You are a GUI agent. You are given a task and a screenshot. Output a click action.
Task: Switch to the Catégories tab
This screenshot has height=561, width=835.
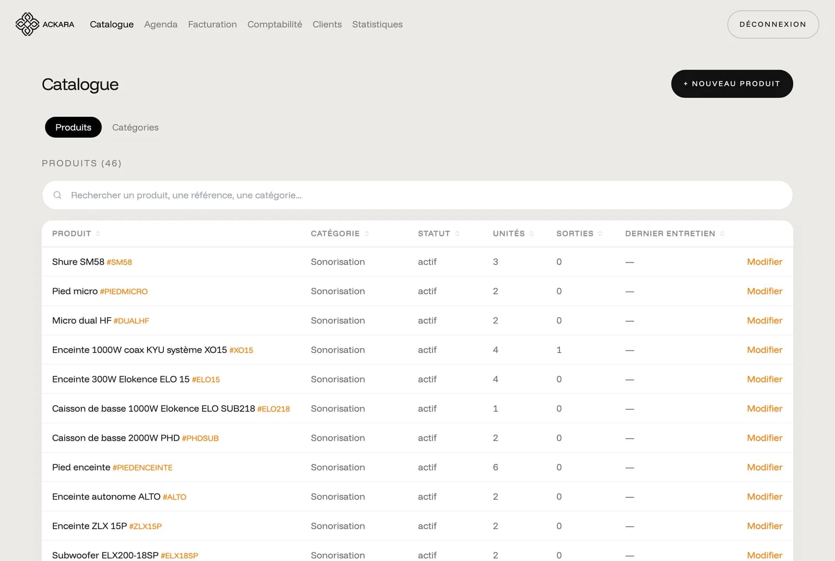click(x=135, y=127)
